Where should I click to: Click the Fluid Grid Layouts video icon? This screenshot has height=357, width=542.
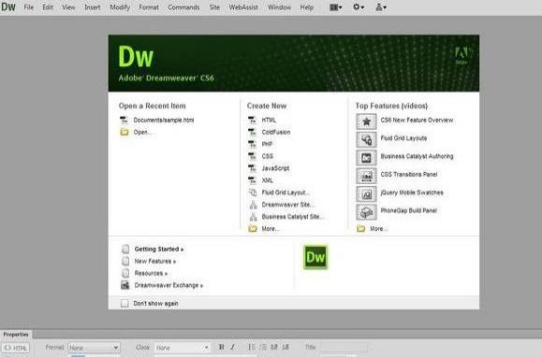(366, 139)
